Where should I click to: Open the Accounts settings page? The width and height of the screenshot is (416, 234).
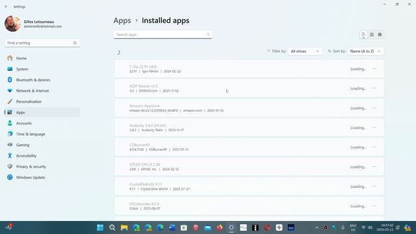(x=42, y=123)
